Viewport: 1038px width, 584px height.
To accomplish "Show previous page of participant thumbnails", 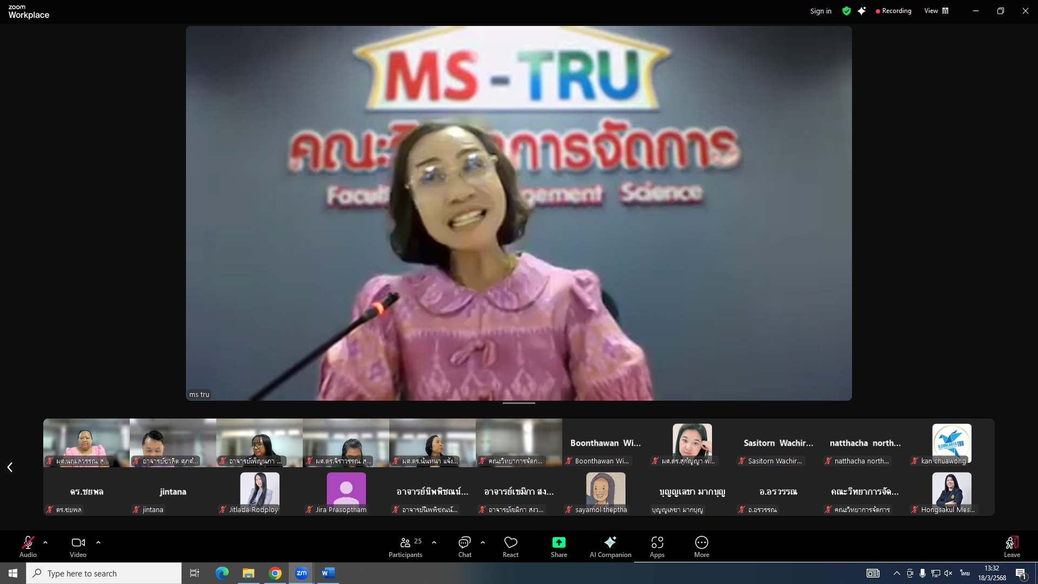I will 10,467.
